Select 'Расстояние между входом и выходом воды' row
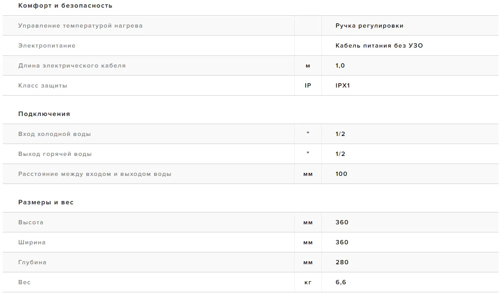This screenshot has height=294, width=501. (250, 174)
